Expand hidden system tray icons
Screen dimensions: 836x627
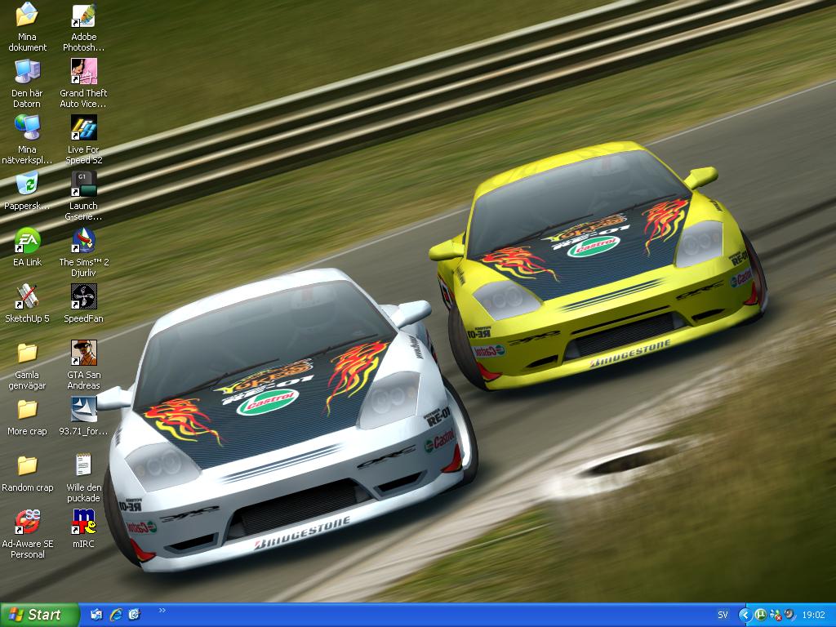point(745,616)
